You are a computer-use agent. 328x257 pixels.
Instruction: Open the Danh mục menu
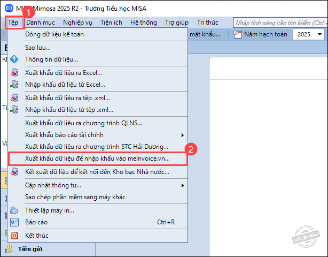41,22
